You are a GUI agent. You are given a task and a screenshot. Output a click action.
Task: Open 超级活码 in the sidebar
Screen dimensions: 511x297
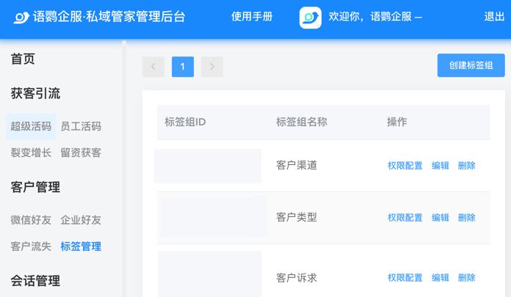[x=31, y=126]
